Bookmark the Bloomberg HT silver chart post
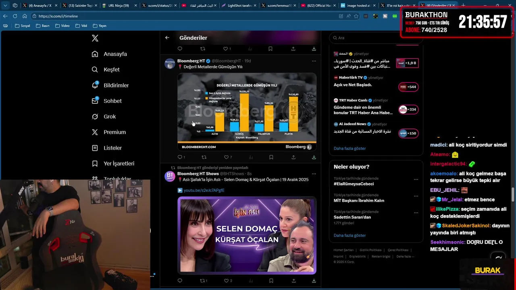Screen dimensions: 516x290 [271, 157]
